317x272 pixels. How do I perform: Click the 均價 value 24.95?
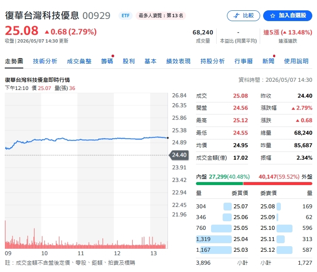click(x=240, y=145)
